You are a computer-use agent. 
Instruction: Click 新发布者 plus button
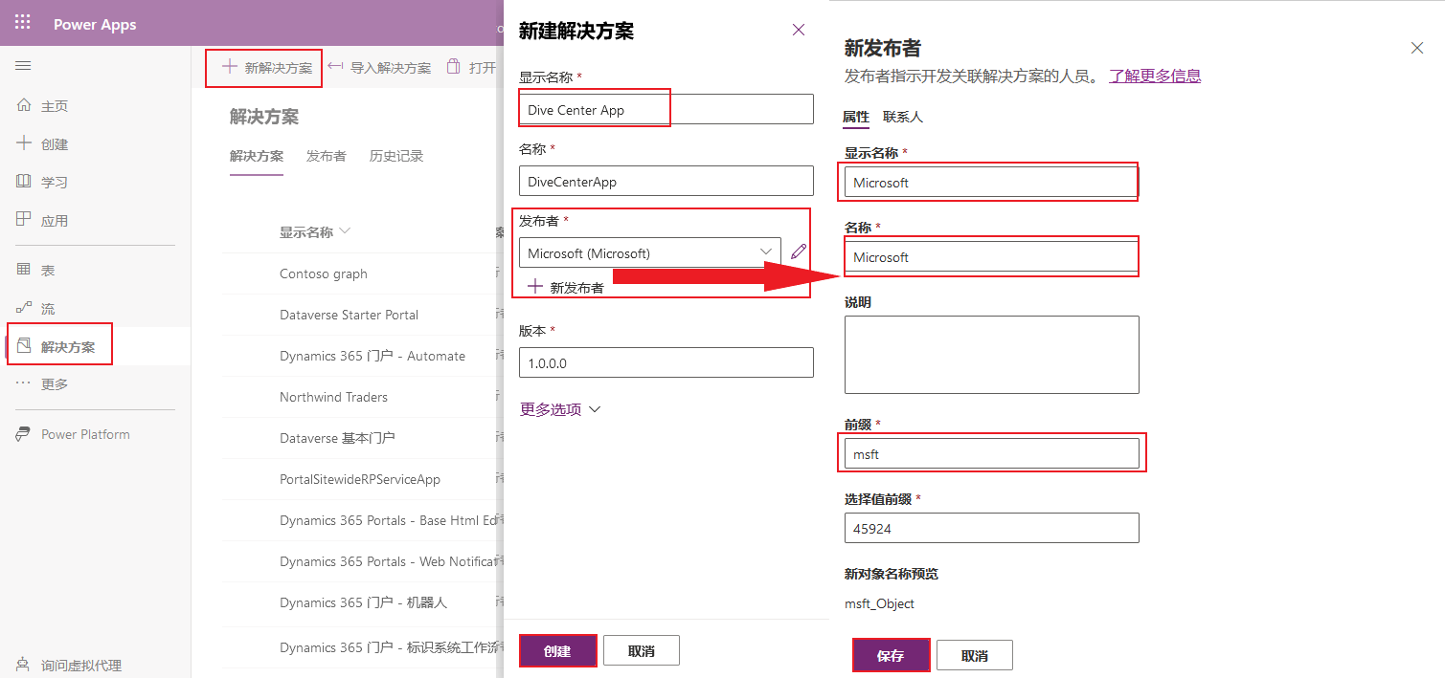(x=566, y=287)
